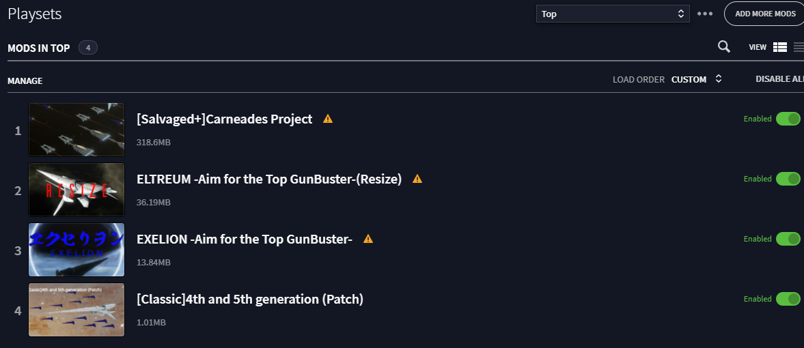Click warning icon beside ELTREUM mod
This screenshot has height=348, width=804.
[x=417, y=179]
